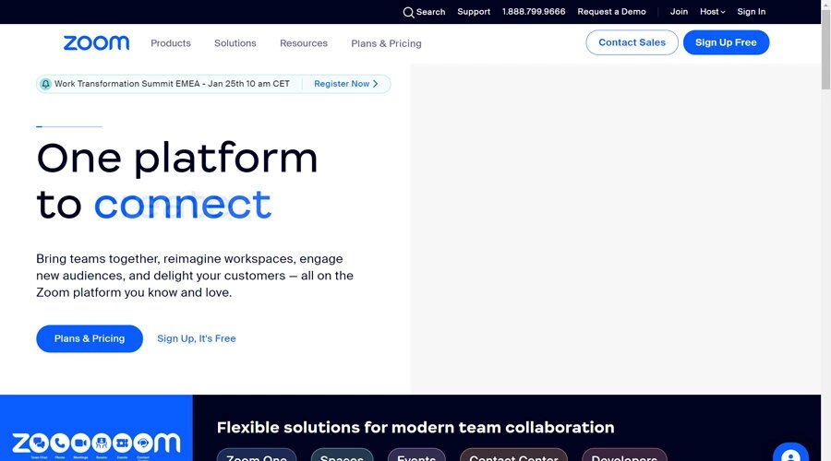Select the Developers tab

[624, 455]
